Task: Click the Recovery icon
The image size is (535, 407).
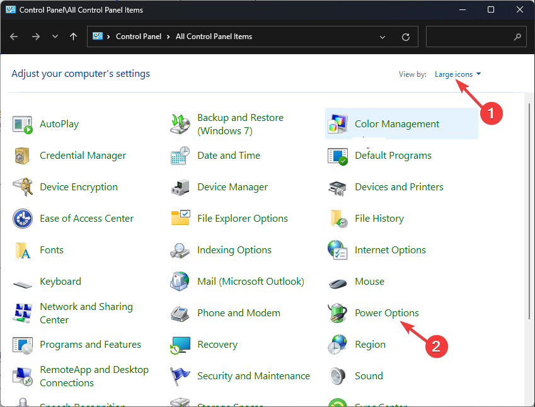Action: 180,345
